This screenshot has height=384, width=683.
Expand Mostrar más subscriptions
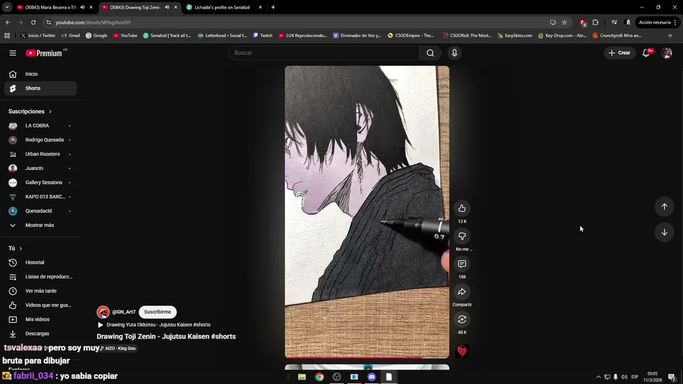click(x=41, y=225)
